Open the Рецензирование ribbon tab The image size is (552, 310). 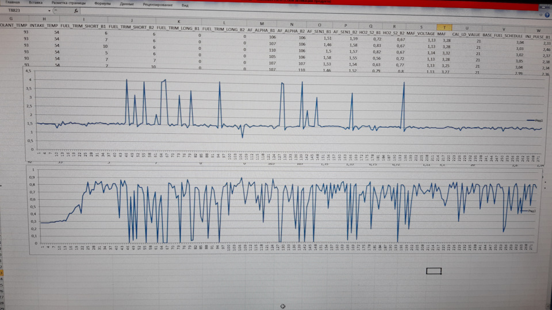click(x=158, y=5)
